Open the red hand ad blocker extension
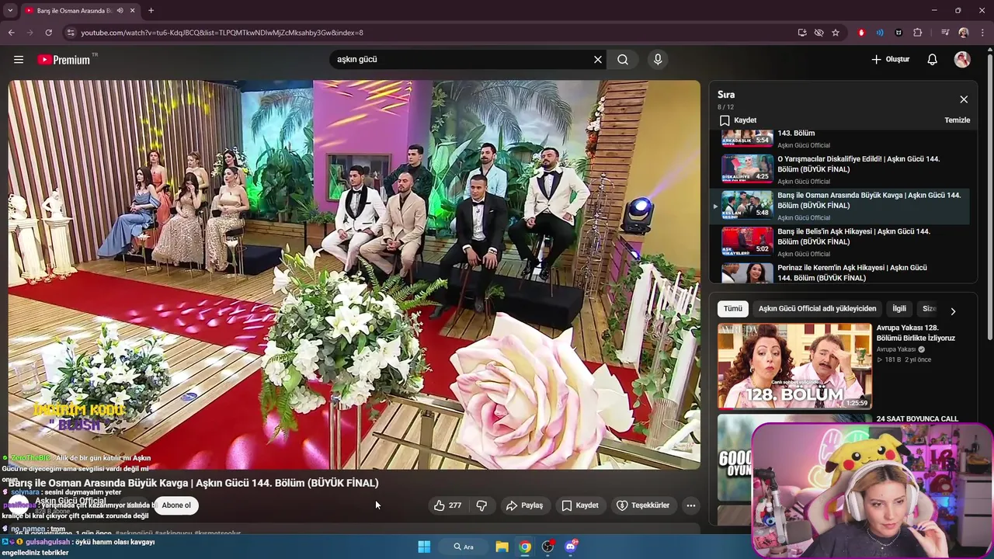The width and height of the screenshot is (994, 559). pos(861,33)
